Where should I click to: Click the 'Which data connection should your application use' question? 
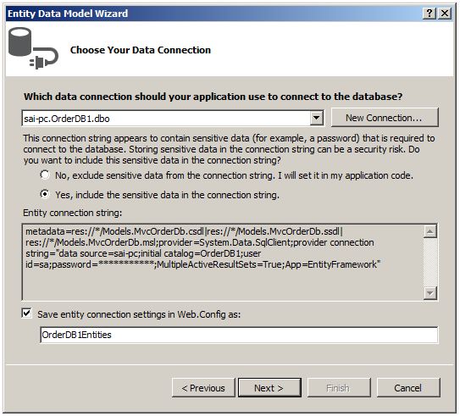coord(213,97)
